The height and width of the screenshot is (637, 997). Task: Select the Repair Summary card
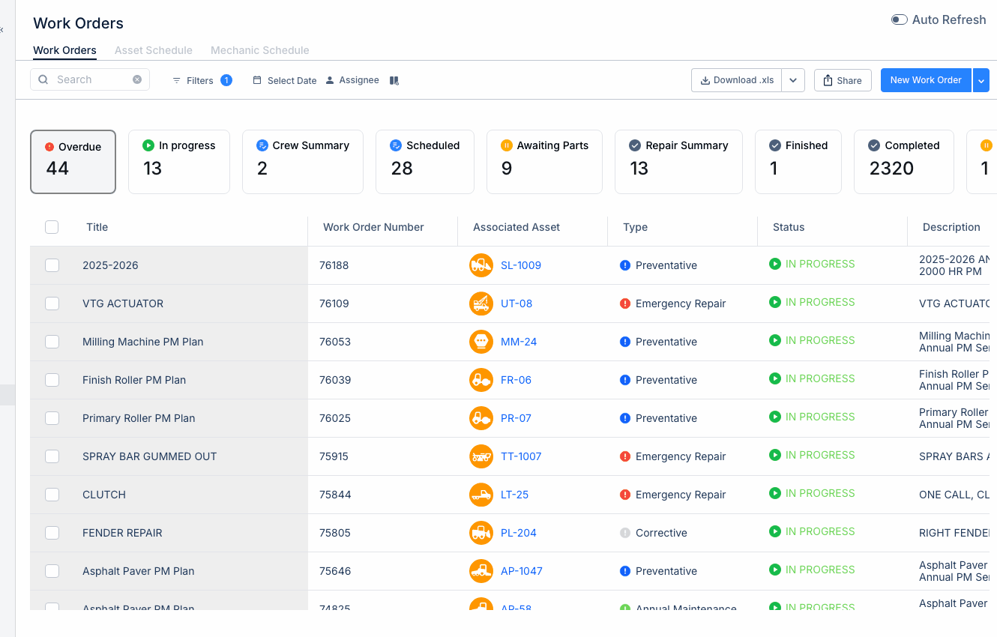coord(679,162)
